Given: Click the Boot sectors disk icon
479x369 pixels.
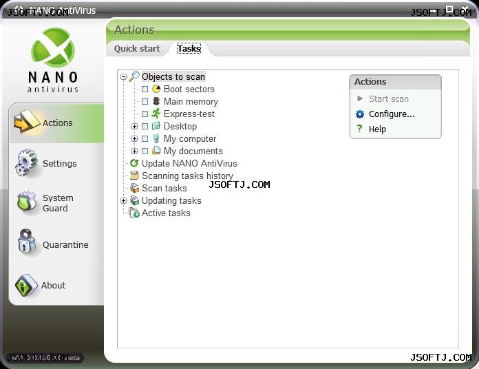Looking at the screenshot, I should [x=156, y=89].
